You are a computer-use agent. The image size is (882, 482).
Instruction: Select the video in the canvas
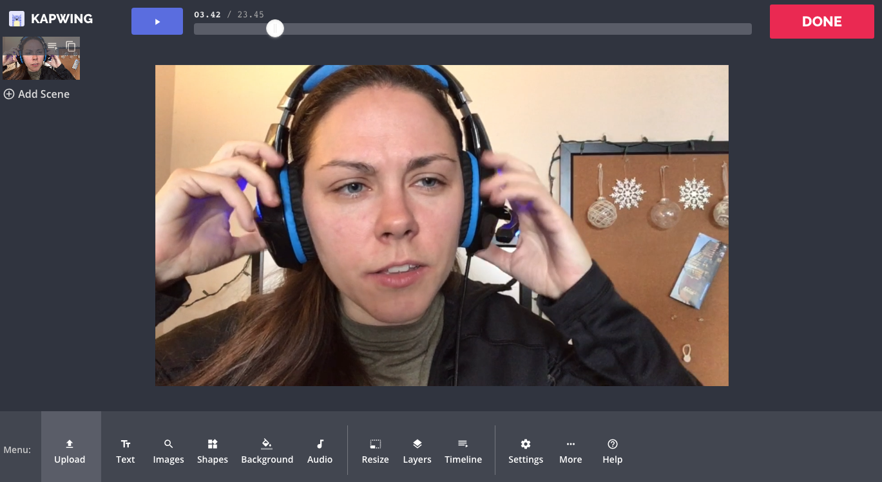(x=441, y=225)
